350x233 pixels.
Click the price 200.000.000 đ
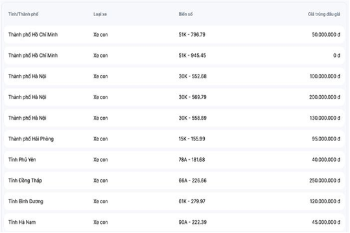tap(325, 97)
